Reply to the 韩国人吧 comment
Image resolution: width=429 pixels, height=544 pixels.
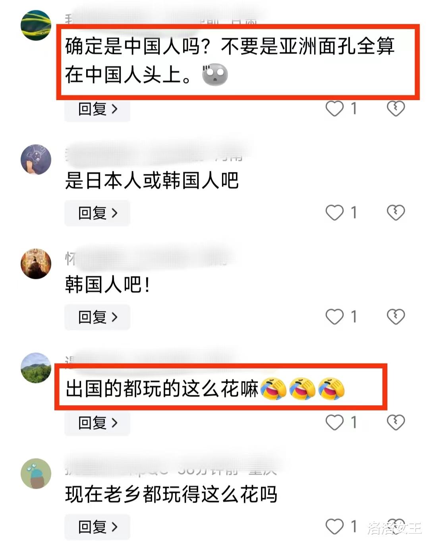tap(97, 317)
